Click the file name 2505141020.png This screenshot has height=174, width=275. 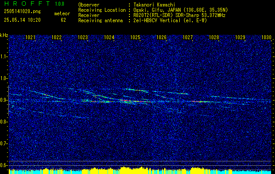22,12
